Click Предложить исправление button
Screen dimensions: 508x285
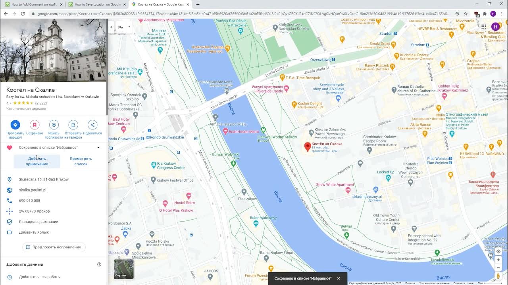[x=54, y=247]
